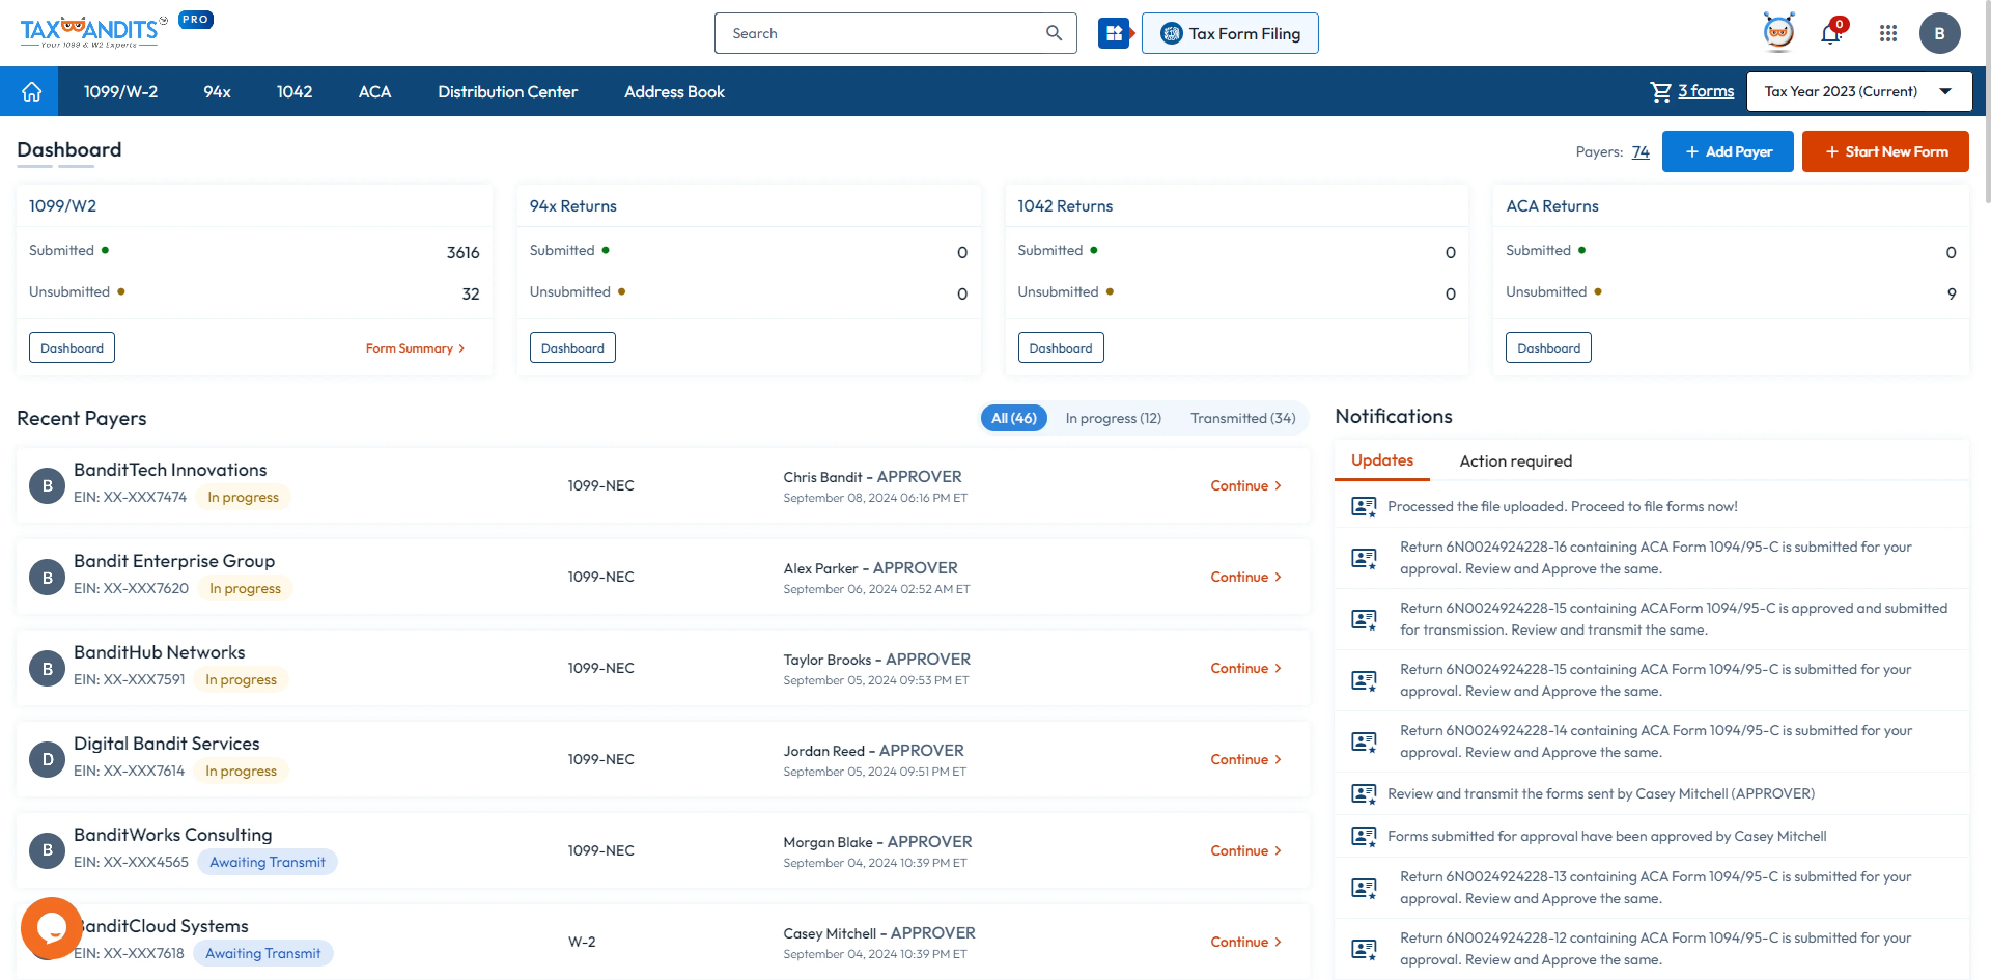Open the 1042 Returns Dashboard button
The height and width of the screenshot is (980, 1991).
[x=1060, y=348]
